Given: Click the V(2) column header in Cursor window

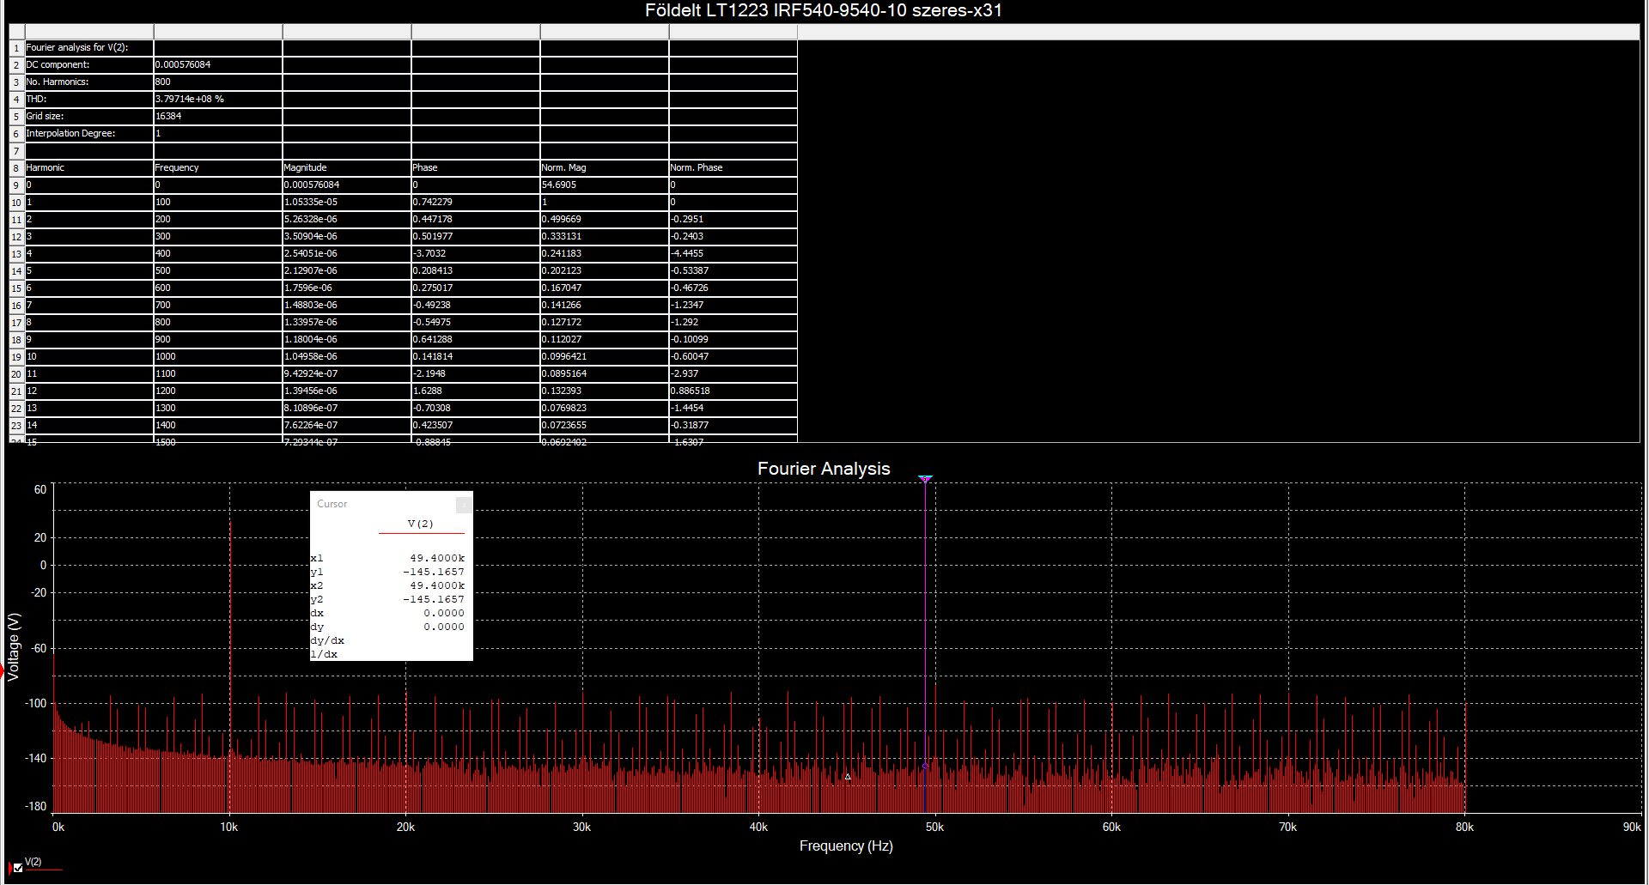Looking at the screenshot, I should click(x=420, y=524).
